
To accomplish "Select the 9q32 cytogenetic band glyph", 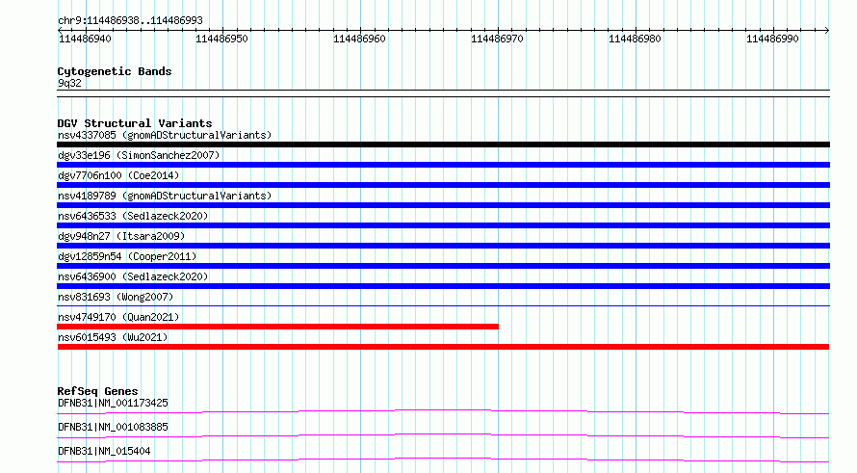I will click(443, 93).
